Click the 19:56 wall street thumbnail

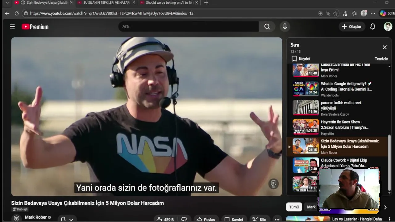(x=306, y=108)
